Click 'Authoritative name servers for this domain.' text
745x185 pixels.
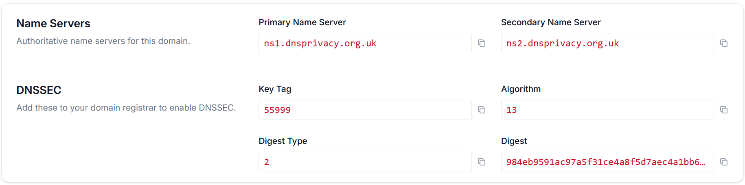coord(103,41)
